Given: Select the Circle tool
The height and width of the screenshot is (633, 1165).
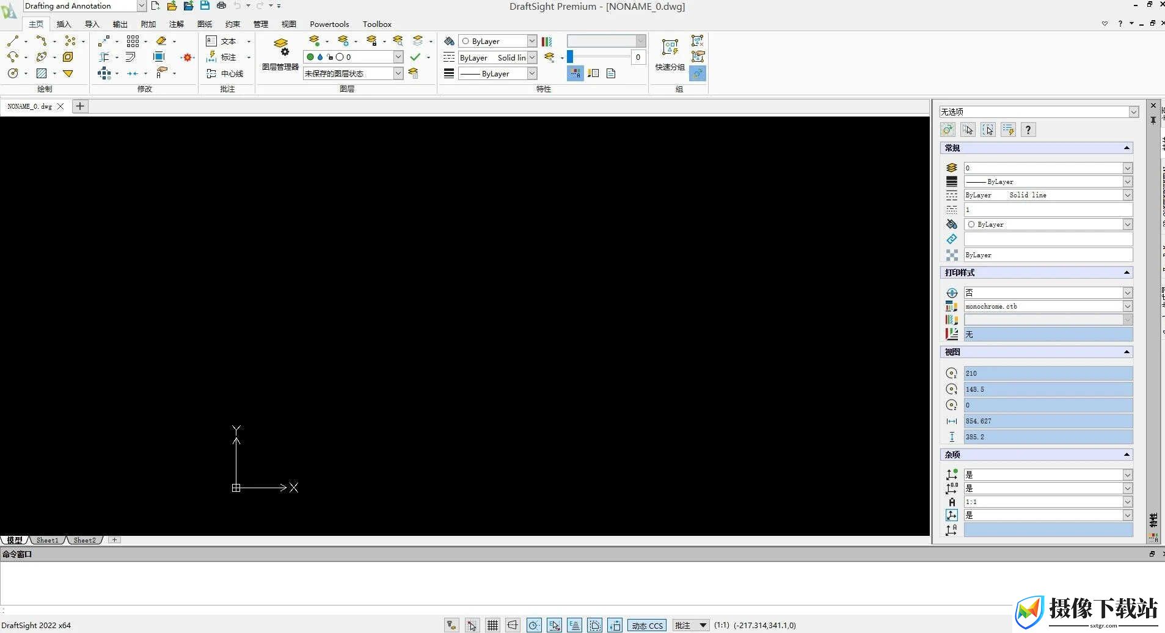Looking at the screenshot, I should click(x=13, y=73).
